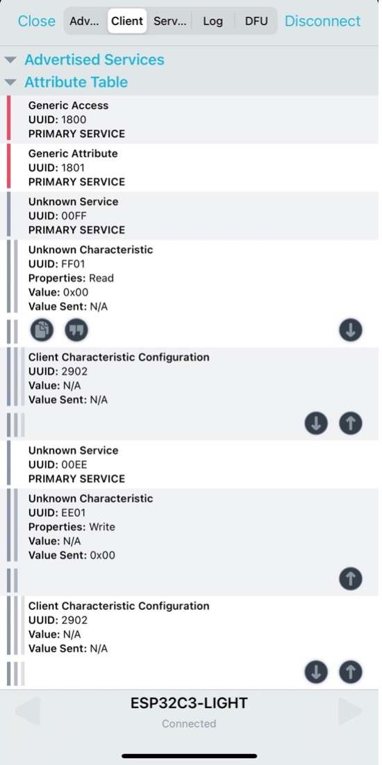Image resolution: width=382 pixels, height=765 pixels.
Task: Read the 2902 descriptor under FF01
Action: [316, 423]
